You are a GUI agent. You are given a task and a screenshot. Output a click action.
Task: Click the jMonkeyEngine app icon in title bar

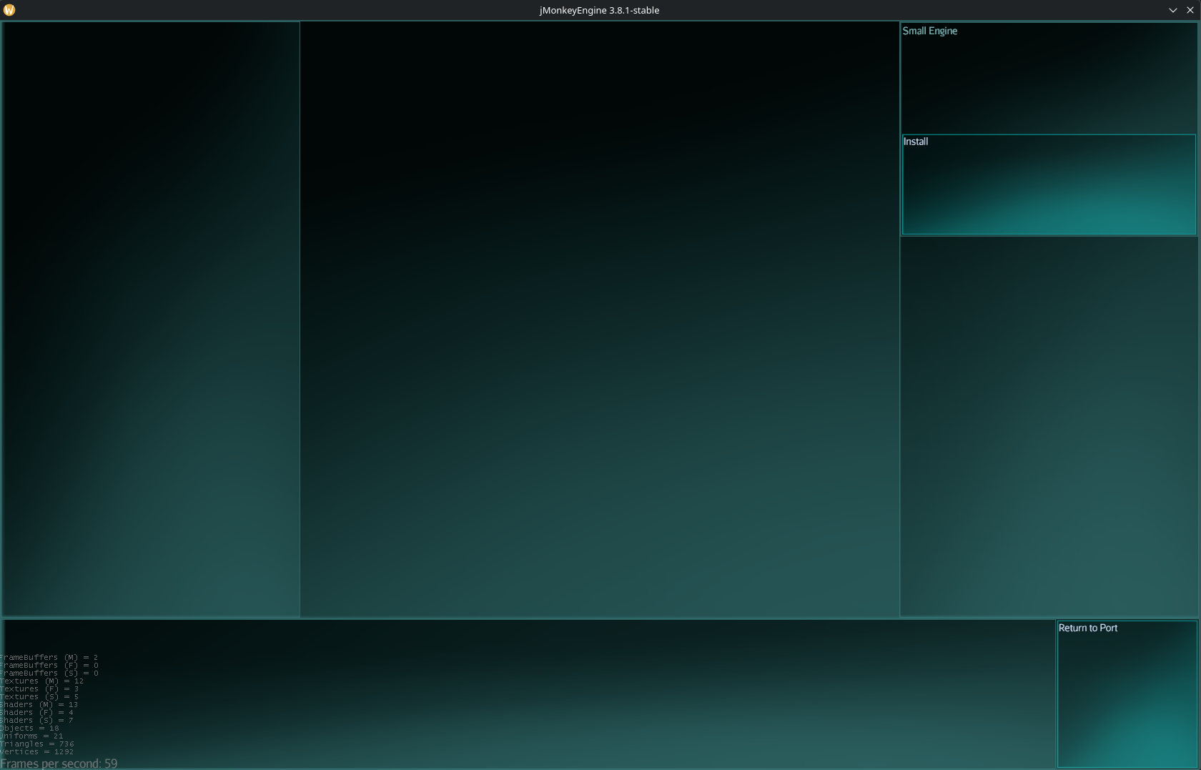point(9,10)
